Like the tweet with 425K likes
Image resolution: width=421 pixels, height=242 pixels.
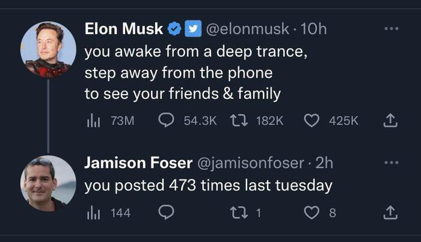click(311, 121)
